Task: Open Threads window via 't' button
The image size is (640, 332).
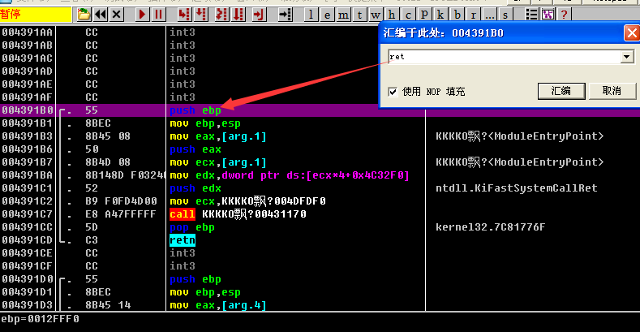Action: click(359, 15)
